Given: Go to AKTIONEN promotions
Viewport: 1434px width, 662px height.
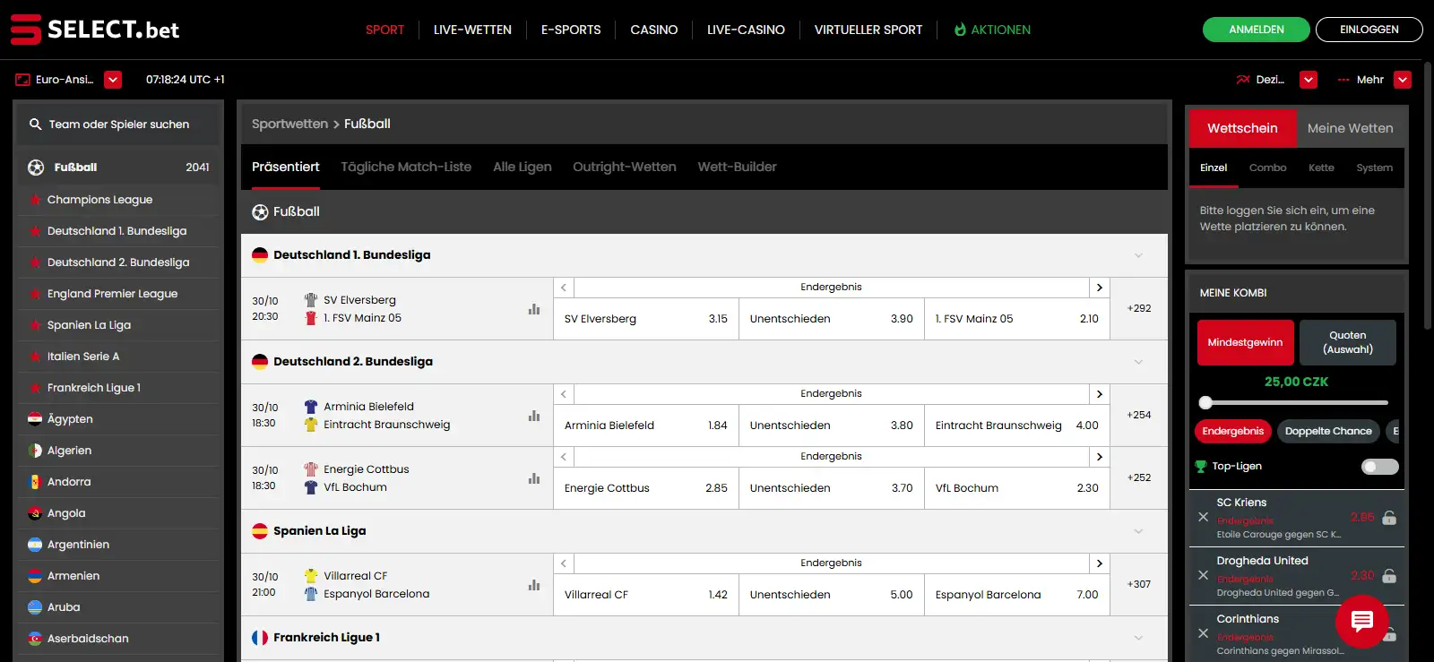Looking at the screenshot, I should [992, 30].
